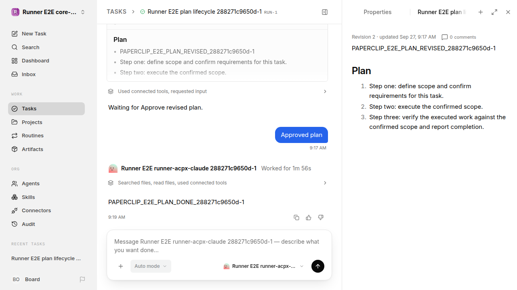Open Skills page
The image size is (517, 290).
[x=46, y=197]
